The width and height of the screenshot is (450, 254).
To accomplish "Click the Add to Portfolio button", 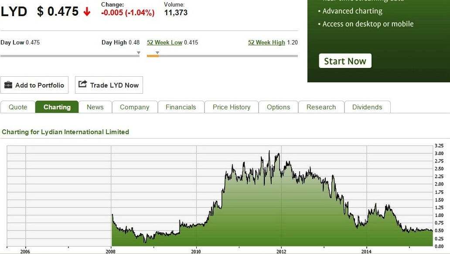I will coord(34,85).
